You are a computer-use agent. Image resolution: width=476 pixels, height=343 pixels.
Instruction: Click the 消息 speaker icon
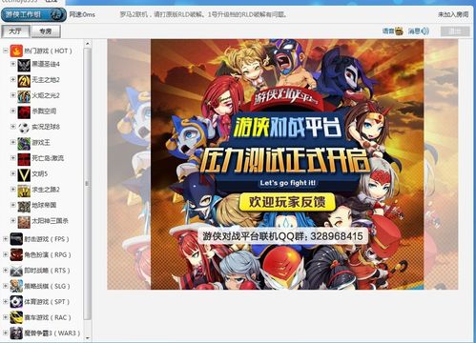coord(424,31)
